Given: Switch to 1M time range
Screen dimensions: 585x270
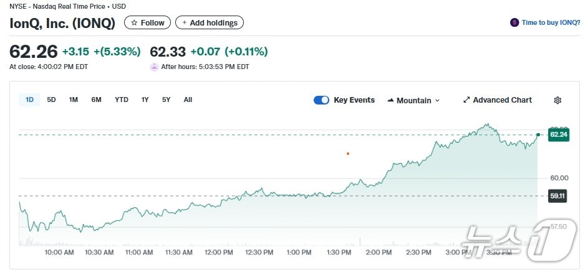Looking at the screenshot, I should [x=73, y=100].
